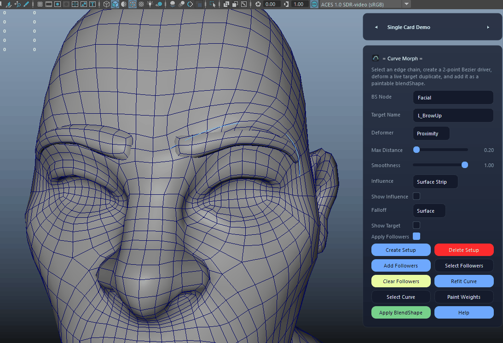Enable multisample anti-aliasing icon

point(190,4)
